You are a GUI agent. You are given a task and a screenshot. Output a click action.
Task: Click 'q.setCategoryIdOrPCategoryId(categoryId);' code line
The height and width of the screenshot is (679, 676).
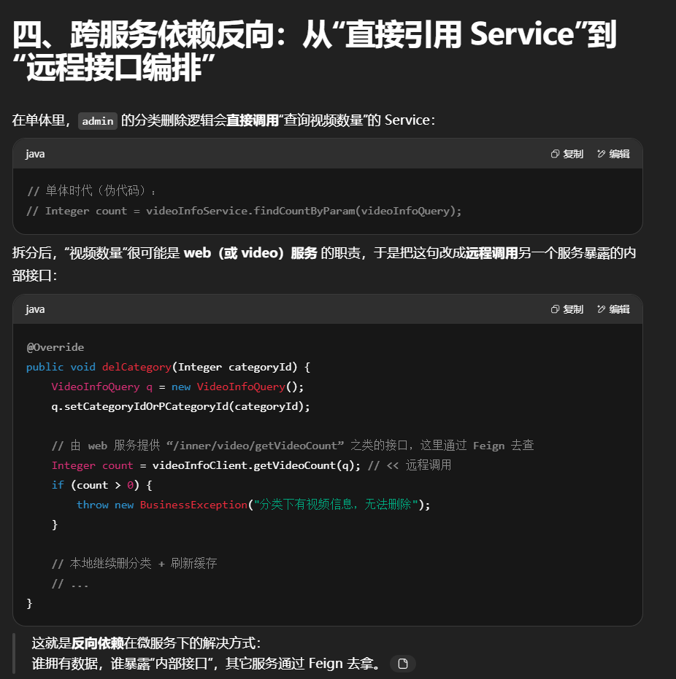pos(180,406)
